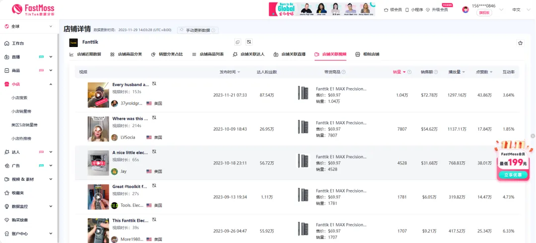This screenshot has width=536, height=243.
Task: Open 小店搜索 in sidebar
Action: pos(19,98)
